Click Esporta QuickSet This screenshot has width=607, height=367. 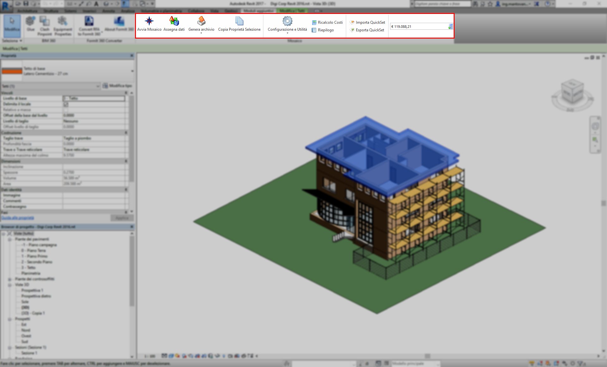point(367,30)
